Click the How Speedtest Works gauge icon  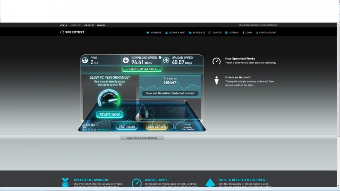(x=216, y=61)
